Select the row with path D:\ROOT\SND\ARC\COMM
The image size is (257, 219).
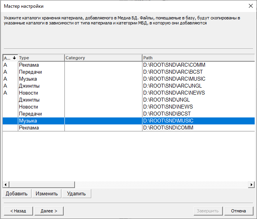point(174,65)
